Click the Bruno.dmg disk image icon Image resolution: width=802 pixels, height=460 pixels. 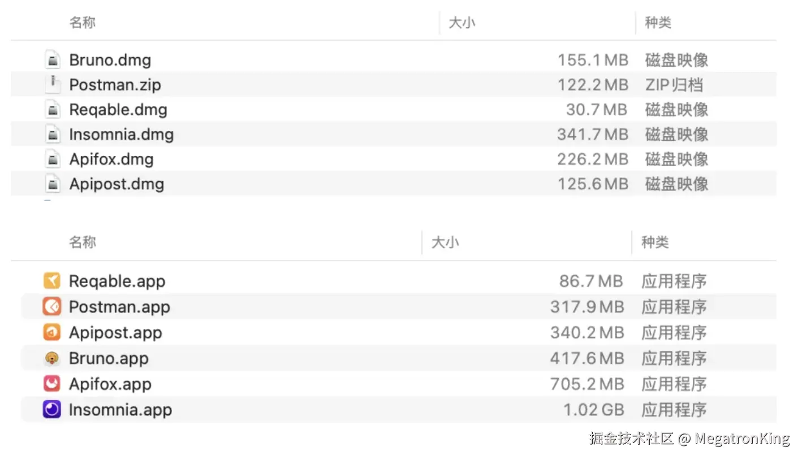53,60
